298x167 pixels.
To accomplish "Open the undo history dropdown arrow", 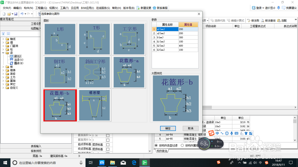I will (x=25, y=14).
